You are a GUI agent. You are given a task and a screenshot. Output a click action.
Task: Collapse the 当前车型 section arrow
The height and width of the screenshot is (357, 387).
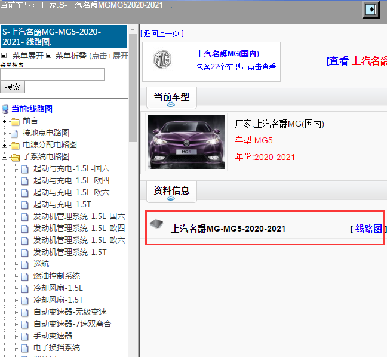[x=171, y=104]
